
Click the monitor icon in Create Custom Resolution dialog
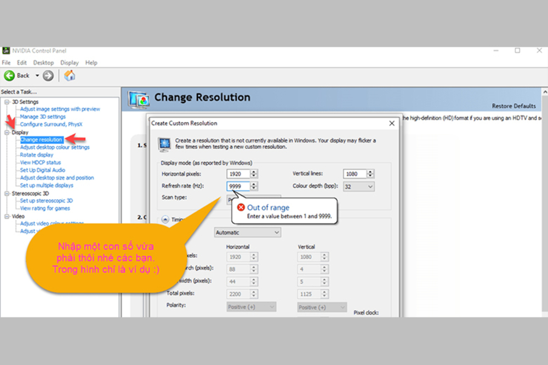click(164, 144)
